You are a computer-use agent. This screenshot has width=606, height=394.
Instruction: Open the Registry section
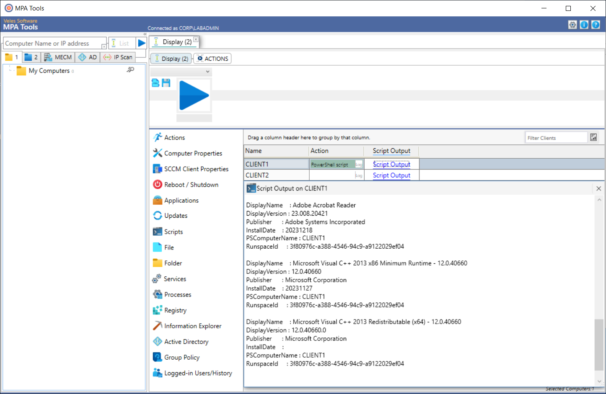pyautogui.click(x=170, y=310)
